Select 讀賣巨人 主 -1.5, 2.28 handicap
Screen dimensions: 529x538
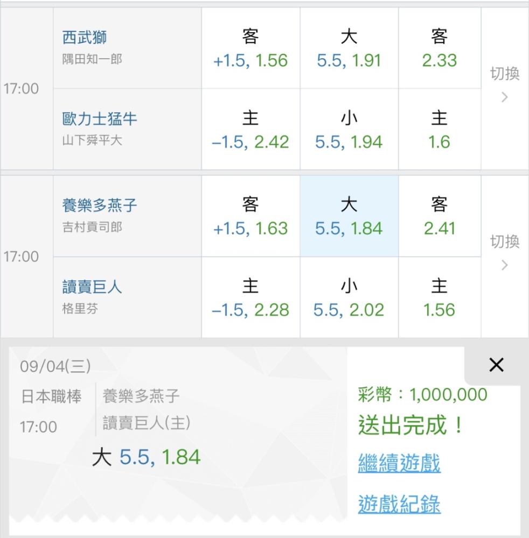tap(250, 298)
